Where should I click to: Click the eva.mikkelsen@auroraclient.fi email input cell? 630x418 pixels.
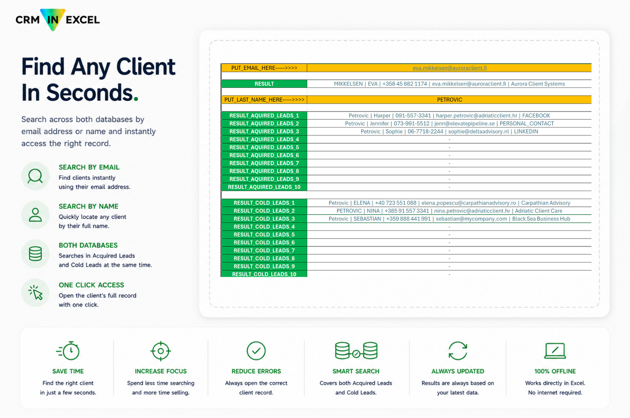[x=450, y=68]
